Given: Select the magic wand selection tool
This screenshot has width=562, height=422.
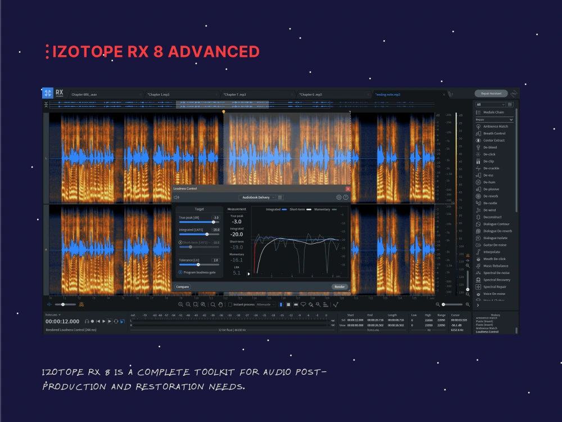Looking at the screenshot, I should [x=318, y=304].
